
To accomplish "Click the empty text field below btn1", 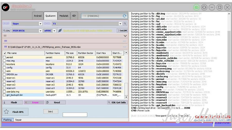I will tap(75, 115).
